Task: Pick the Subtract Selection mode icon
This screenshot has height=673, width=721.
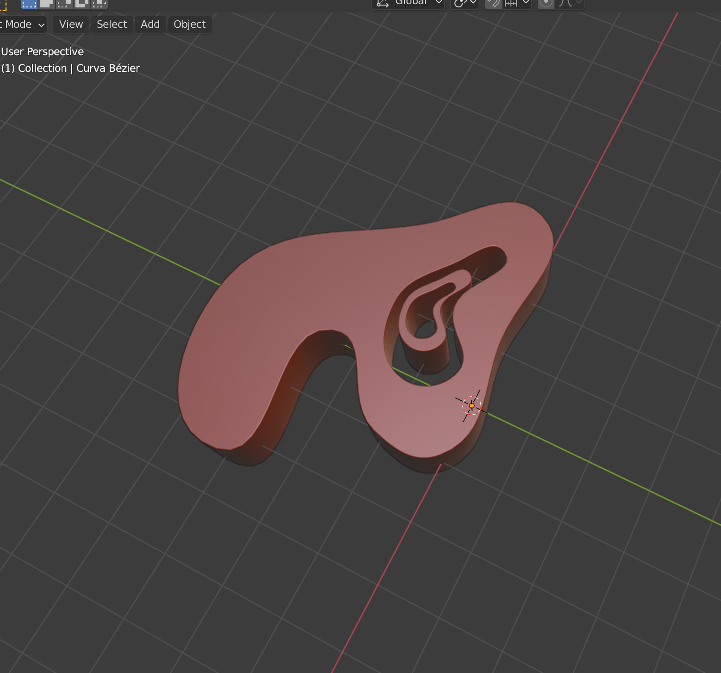Action: coord(64,4)
